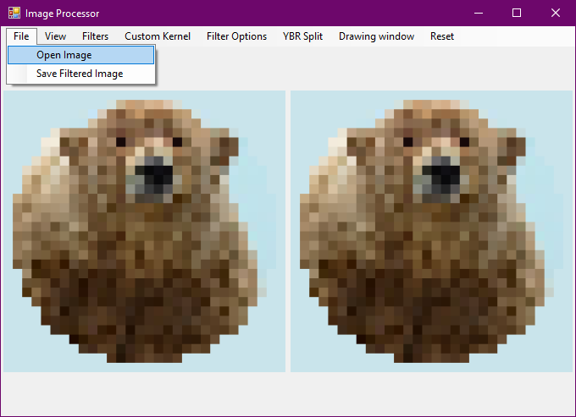Click the left original image preview

coord(144,231)
